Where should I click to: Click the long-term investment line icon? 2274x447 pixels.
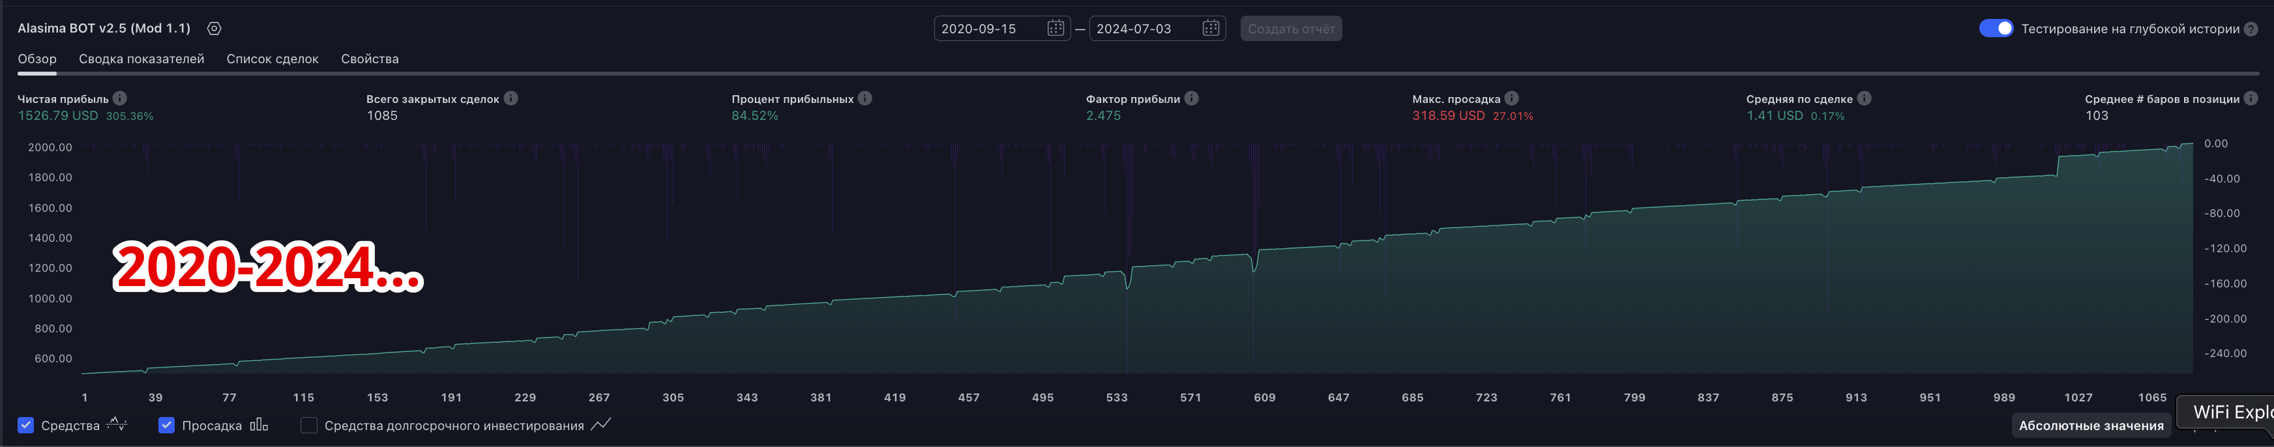pos(601,424)
